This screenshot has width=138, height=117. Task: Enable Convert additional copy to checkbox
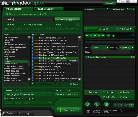(5, 98)
